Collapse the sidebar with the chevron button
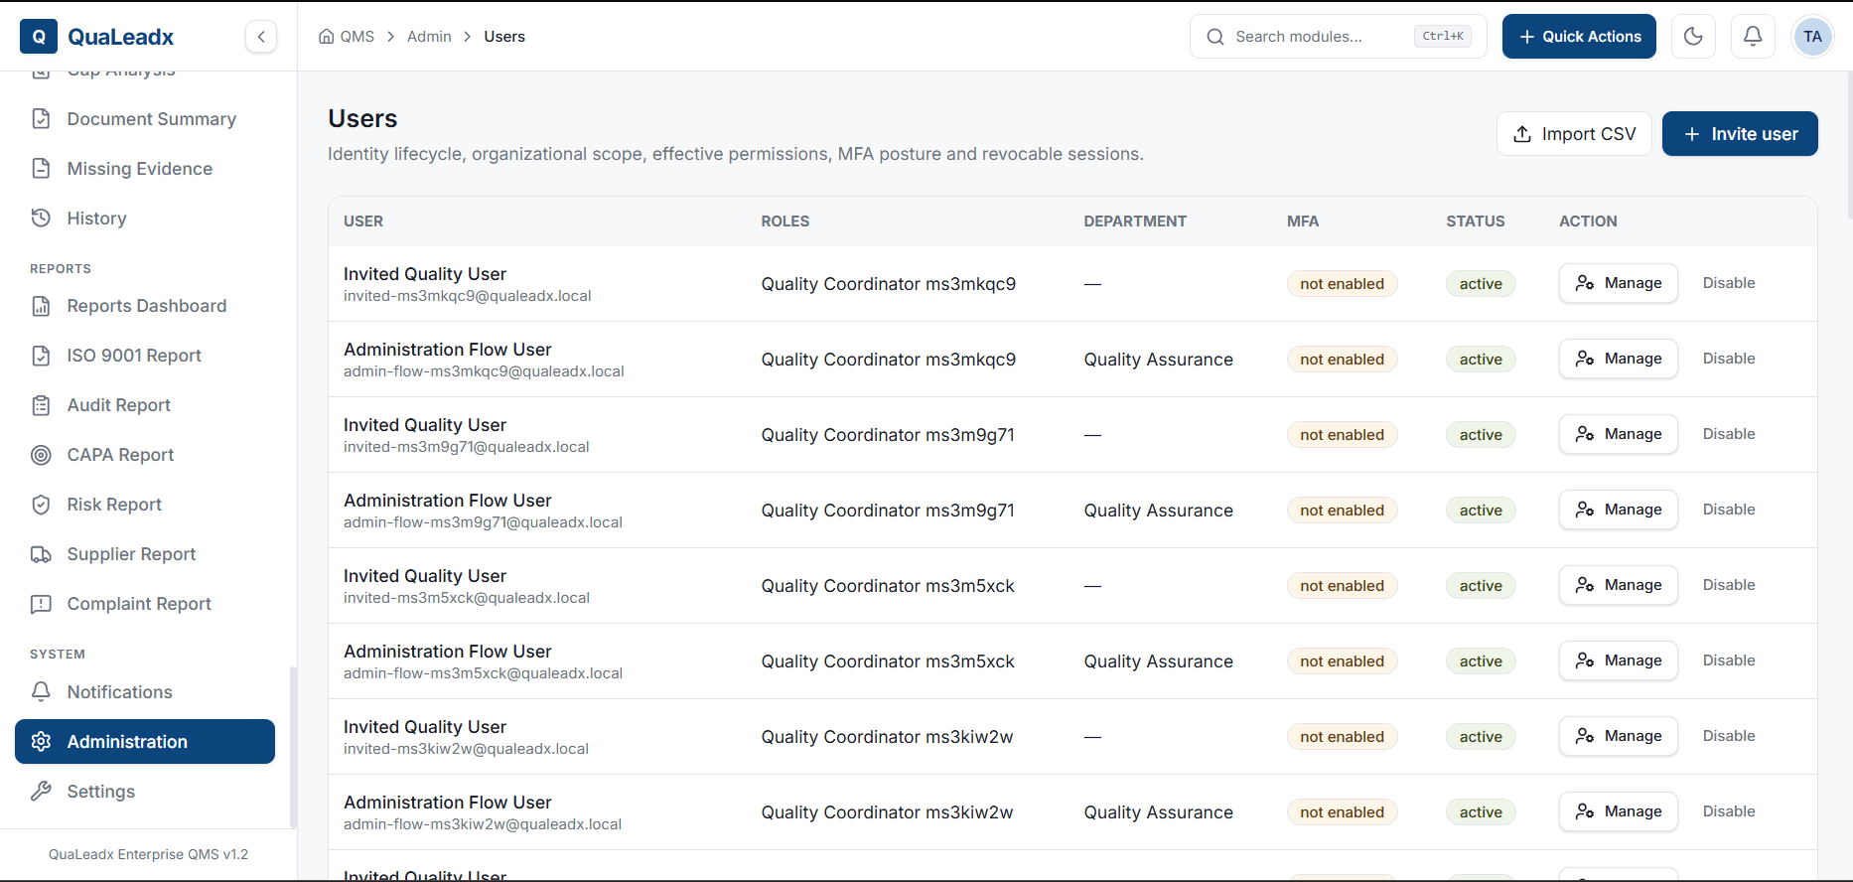This screenshot has height=882, width=1853. click(261, 37)
